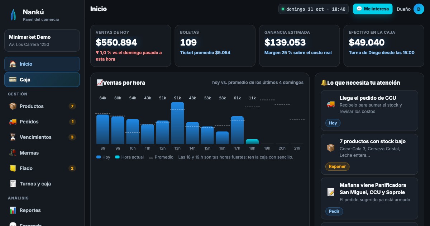Click the 'Ventas por hora' heading
The height and width of the screenshot is (226, 430).
point(124,83)
